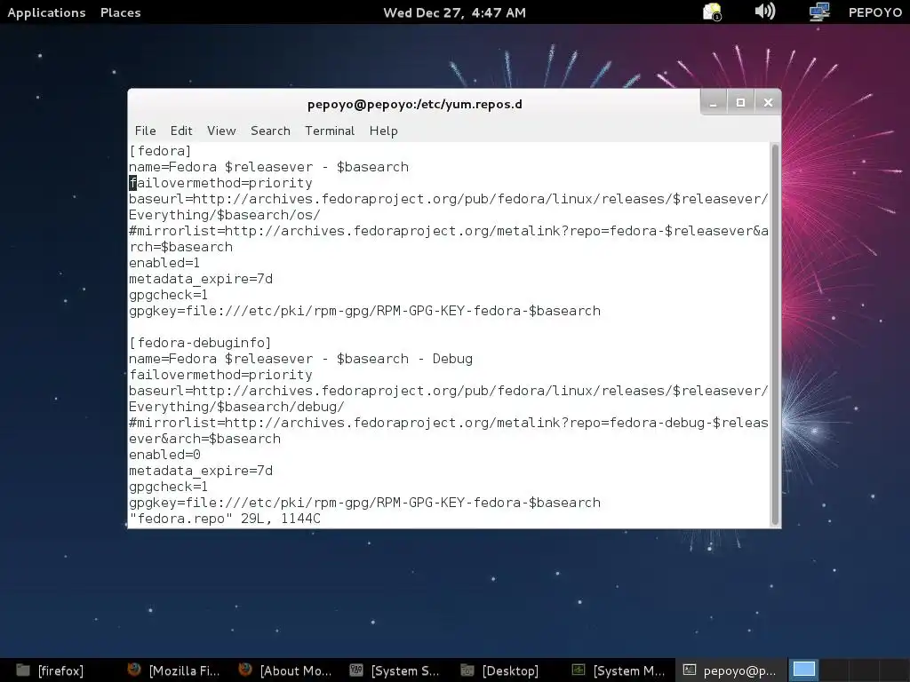The image size is (910, 682).
Task: Open the View menu in terminal
Action: pos(221,131)
